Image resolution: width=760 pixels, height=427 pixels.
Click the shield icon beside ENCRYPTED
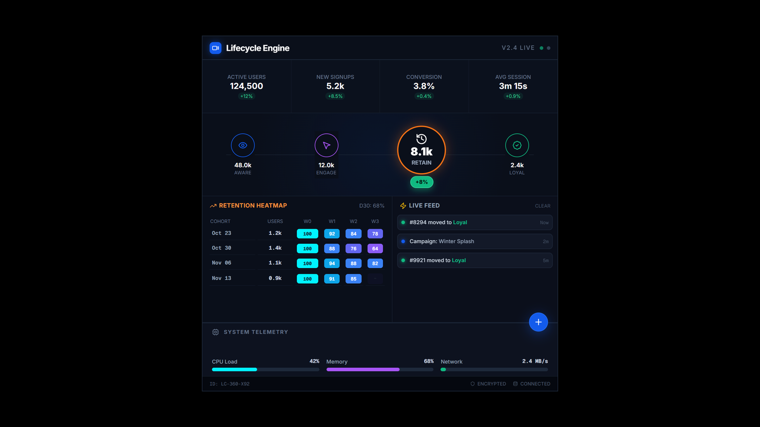click(472, 384)
